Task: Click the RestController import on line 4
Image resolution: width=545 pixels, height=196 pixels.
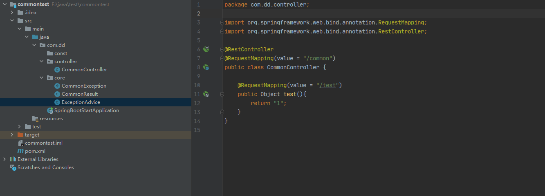Action: (x=326, y=31)
